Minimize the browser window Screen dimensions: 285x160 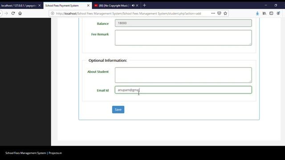(266, 5)
